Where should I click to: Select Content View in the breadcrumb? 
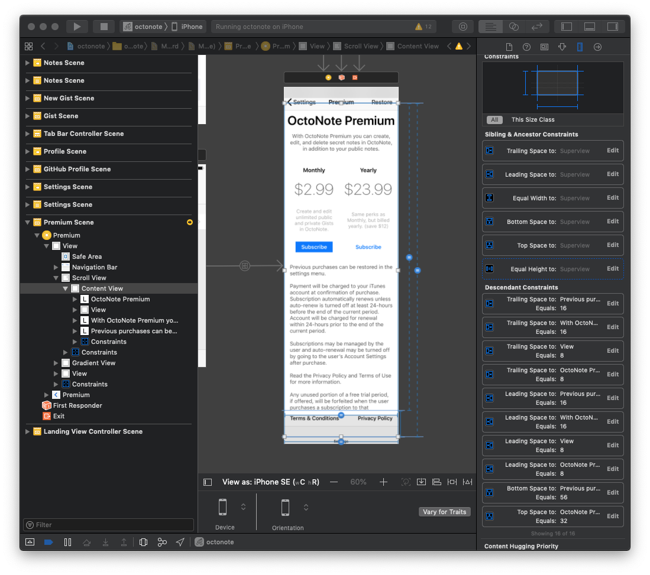tap(413, 46)
